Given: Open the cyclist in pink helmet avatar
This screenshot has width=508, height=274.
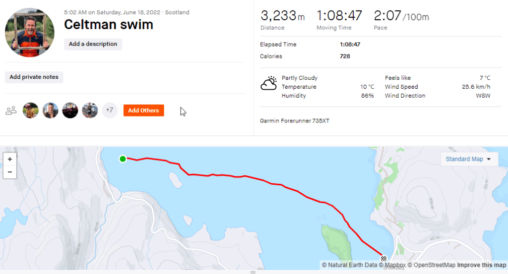Looking at the screenshot, I should pos(31,110).
